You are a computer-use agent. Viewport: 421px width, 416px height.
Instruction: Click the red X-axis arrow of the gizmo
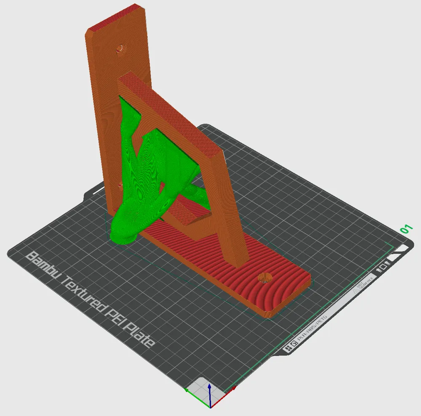pos(233,388)
